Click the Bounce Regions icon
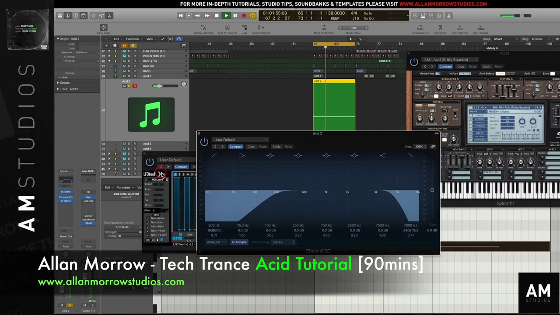Screen dimensions: 560x315 point(261,28)
